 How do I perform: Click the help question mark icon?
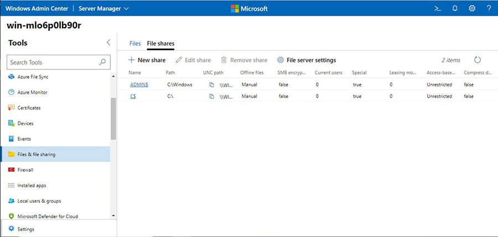point(489,8)
